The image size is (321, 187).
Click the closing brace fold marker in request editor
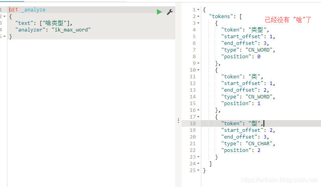click(x=4, y=37)
